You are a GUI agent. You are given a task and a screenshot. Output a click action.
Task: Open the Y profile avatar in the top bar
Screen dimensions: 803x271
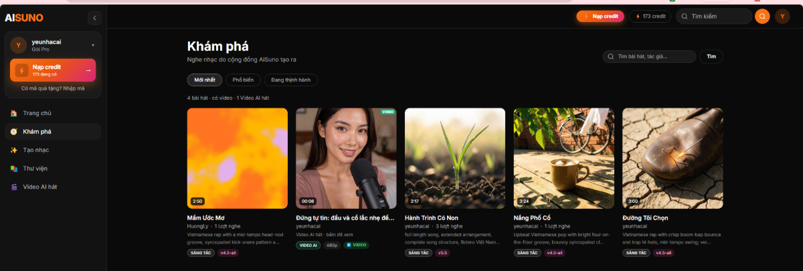pos(782,16)
